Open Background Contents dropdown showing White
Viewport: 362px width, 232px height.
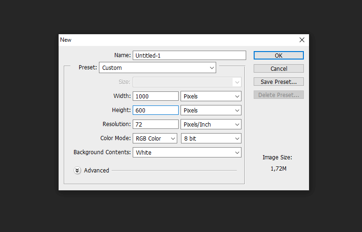click(187, 153)
